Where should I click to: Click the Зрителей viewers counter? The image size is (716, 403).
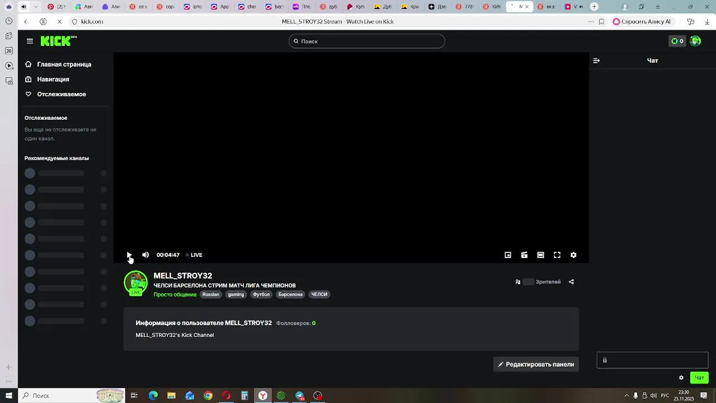click(x=538, y=282)
